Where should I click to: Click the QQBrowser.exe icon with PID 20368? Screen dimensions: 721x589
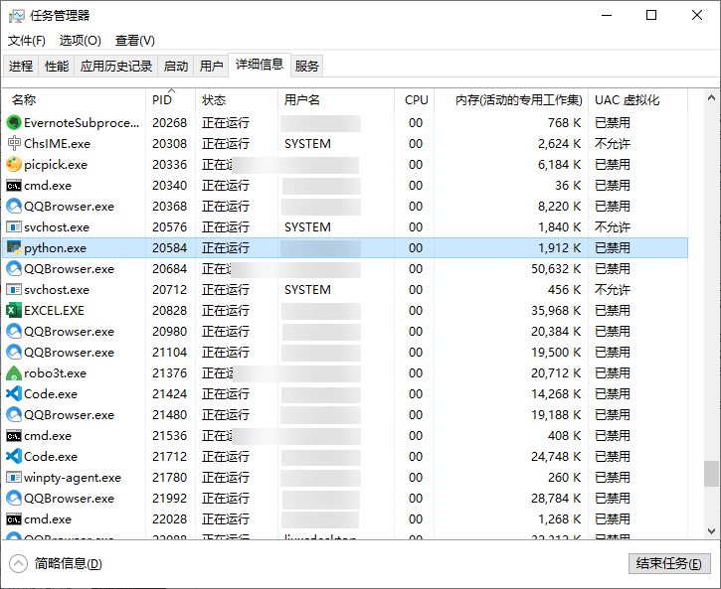[x=14, y=207]
